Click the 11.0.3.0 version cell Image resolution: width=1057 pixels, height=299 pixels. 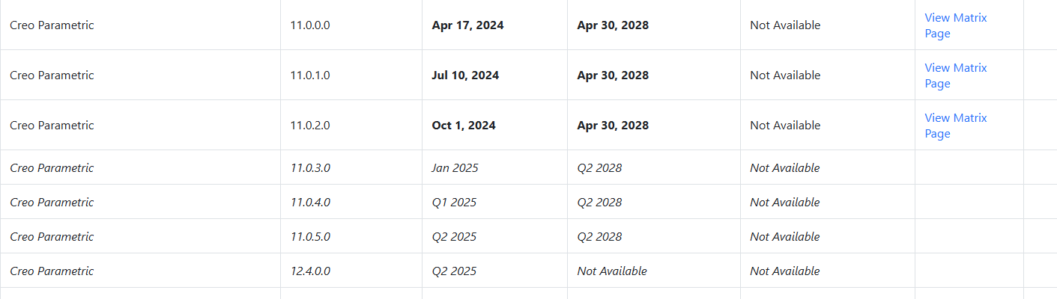coord(310,168)
